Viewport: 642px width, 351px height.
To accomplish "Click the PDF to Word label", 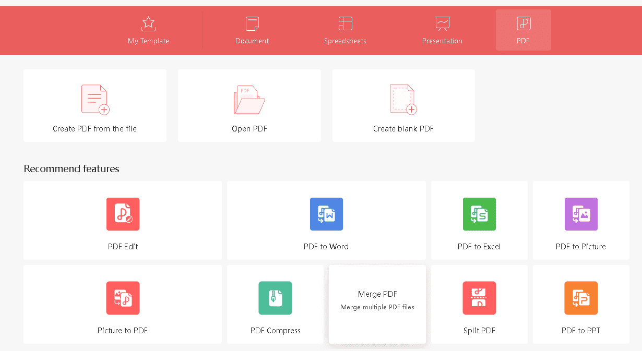I will pyautogui.click(x=326, y=247).
